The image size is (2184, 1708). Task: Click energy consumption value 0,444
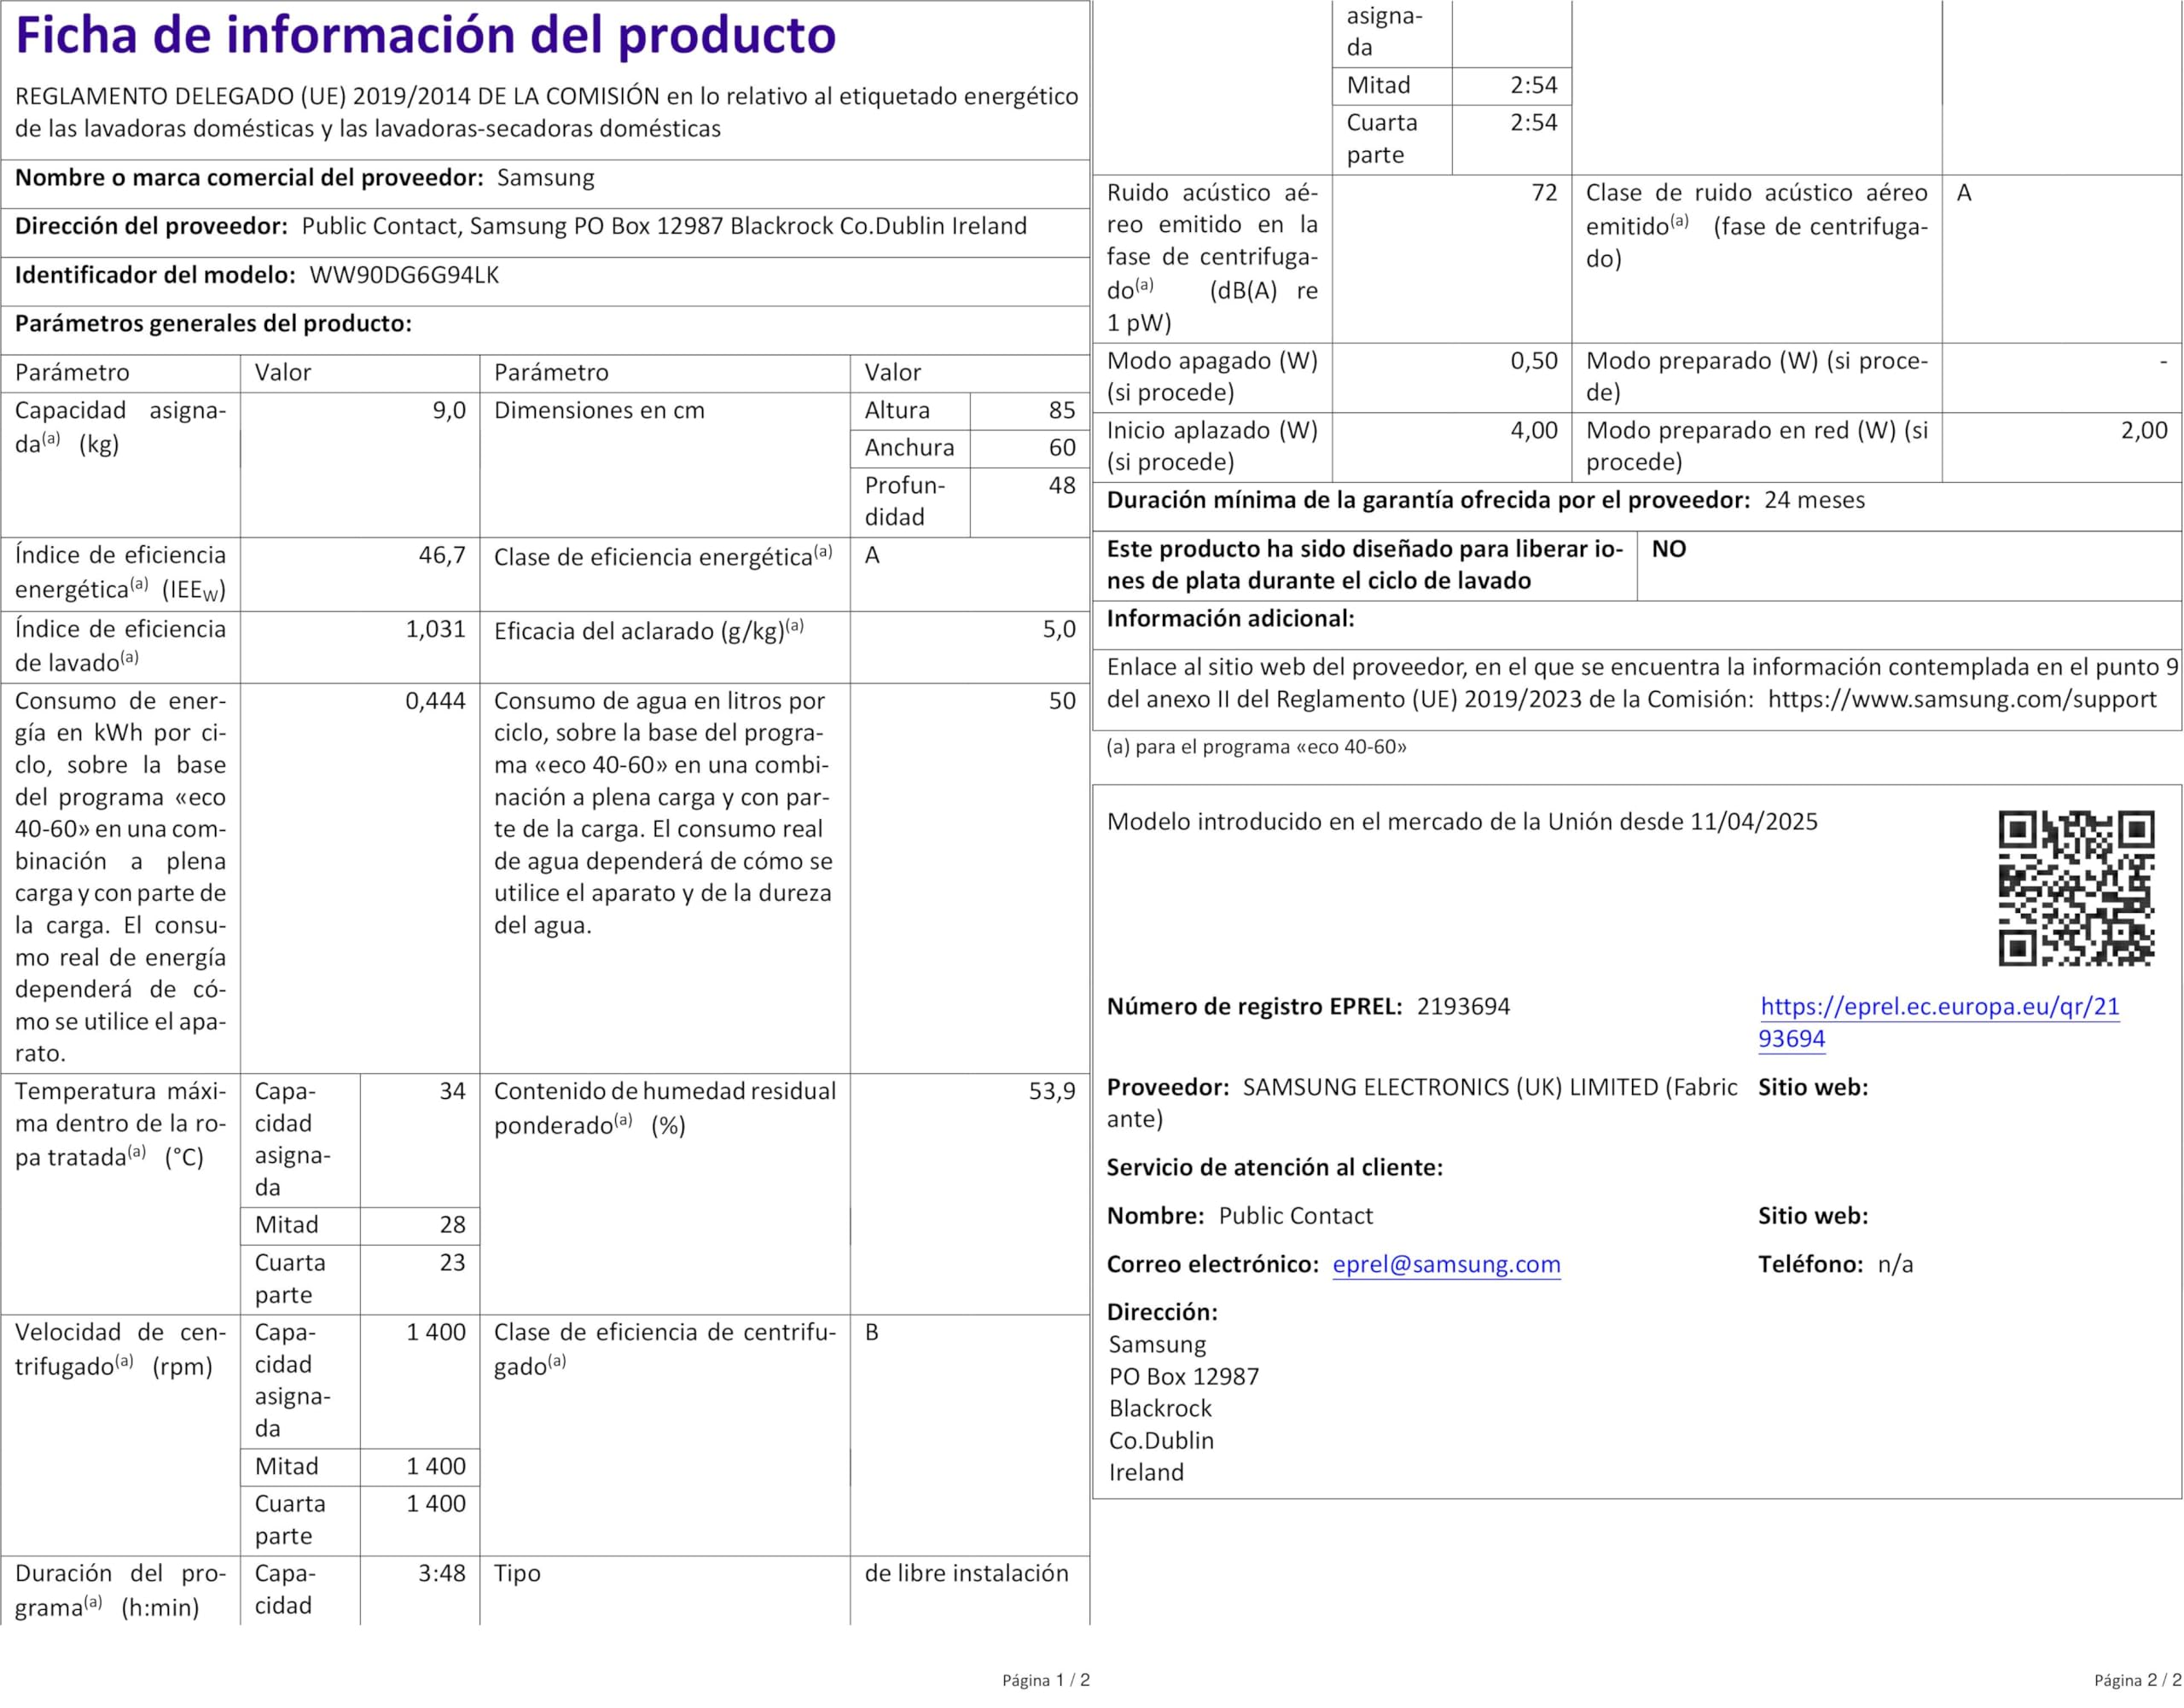click(436, 701)
